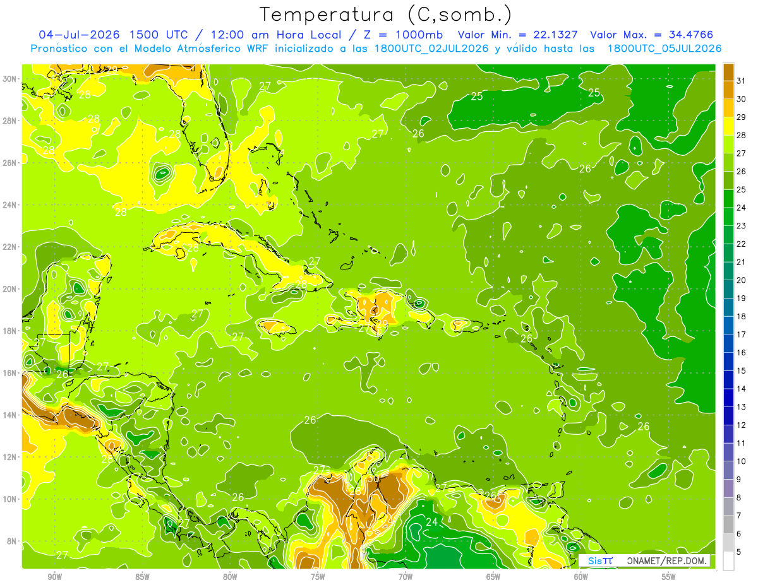Click the 18N latitude label
Image resolution: width=758 pixels, height=585 pixels.
click(x=9, y=331)
